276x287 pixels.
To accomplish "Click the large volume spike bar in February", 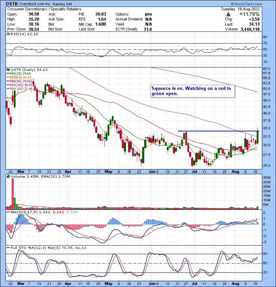I will [13, 194].
